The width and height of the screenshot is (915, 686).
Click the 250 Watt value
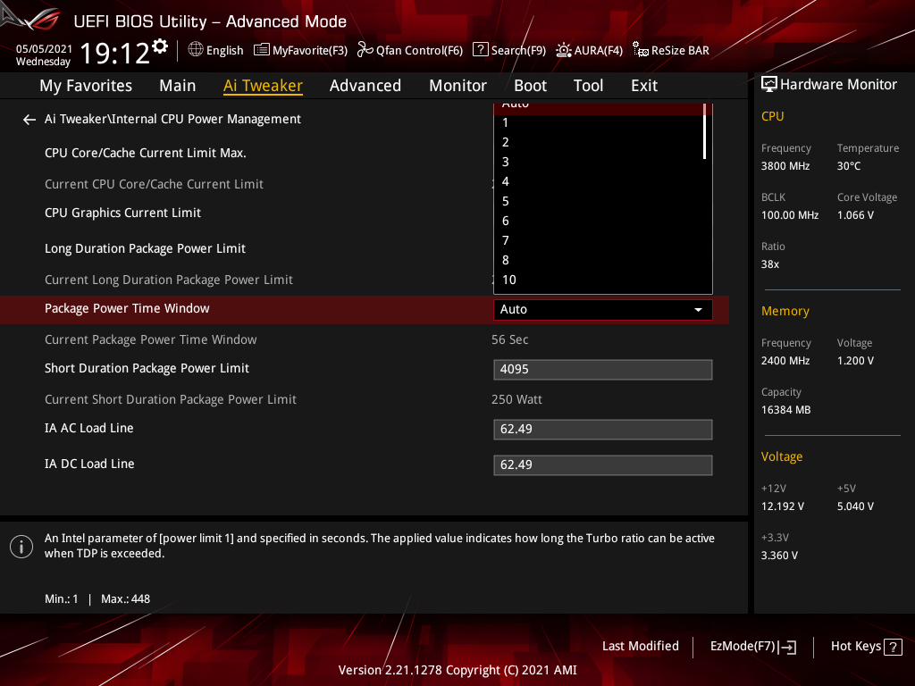point(516,400)
